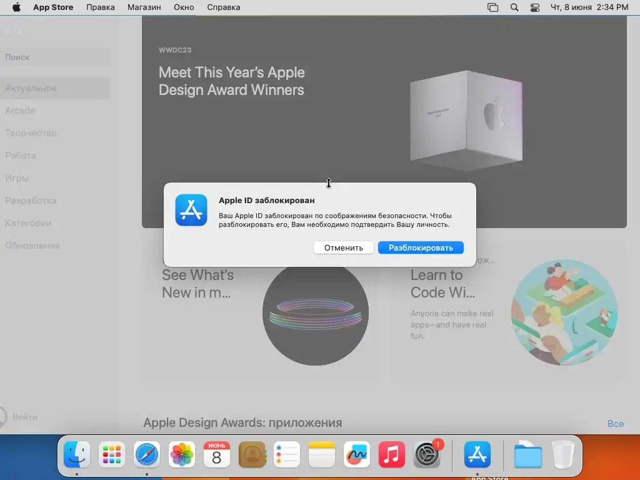640x480 pixels.
Task: Open Notes from the Dock
Action: tap(322, 454)
